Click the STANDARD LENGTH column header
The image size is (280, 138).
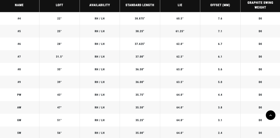coord(140,5)
